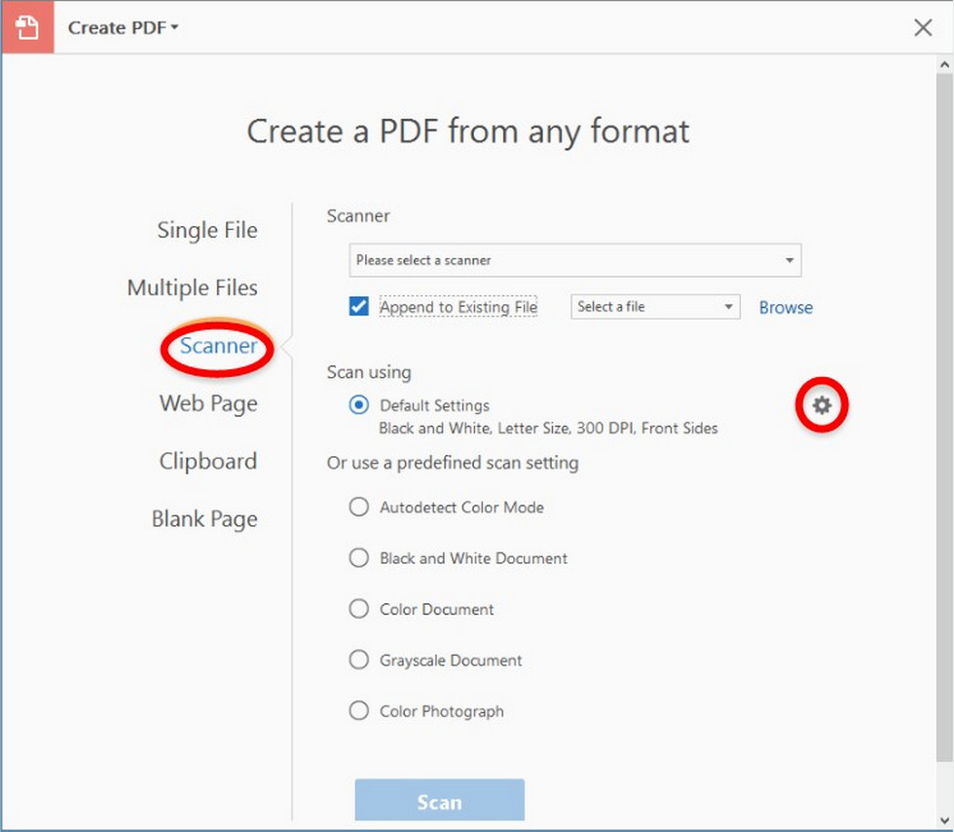Open the Create PDF title bar menu
This screenshot has width=954, height=832.
(x=121, y=27)
